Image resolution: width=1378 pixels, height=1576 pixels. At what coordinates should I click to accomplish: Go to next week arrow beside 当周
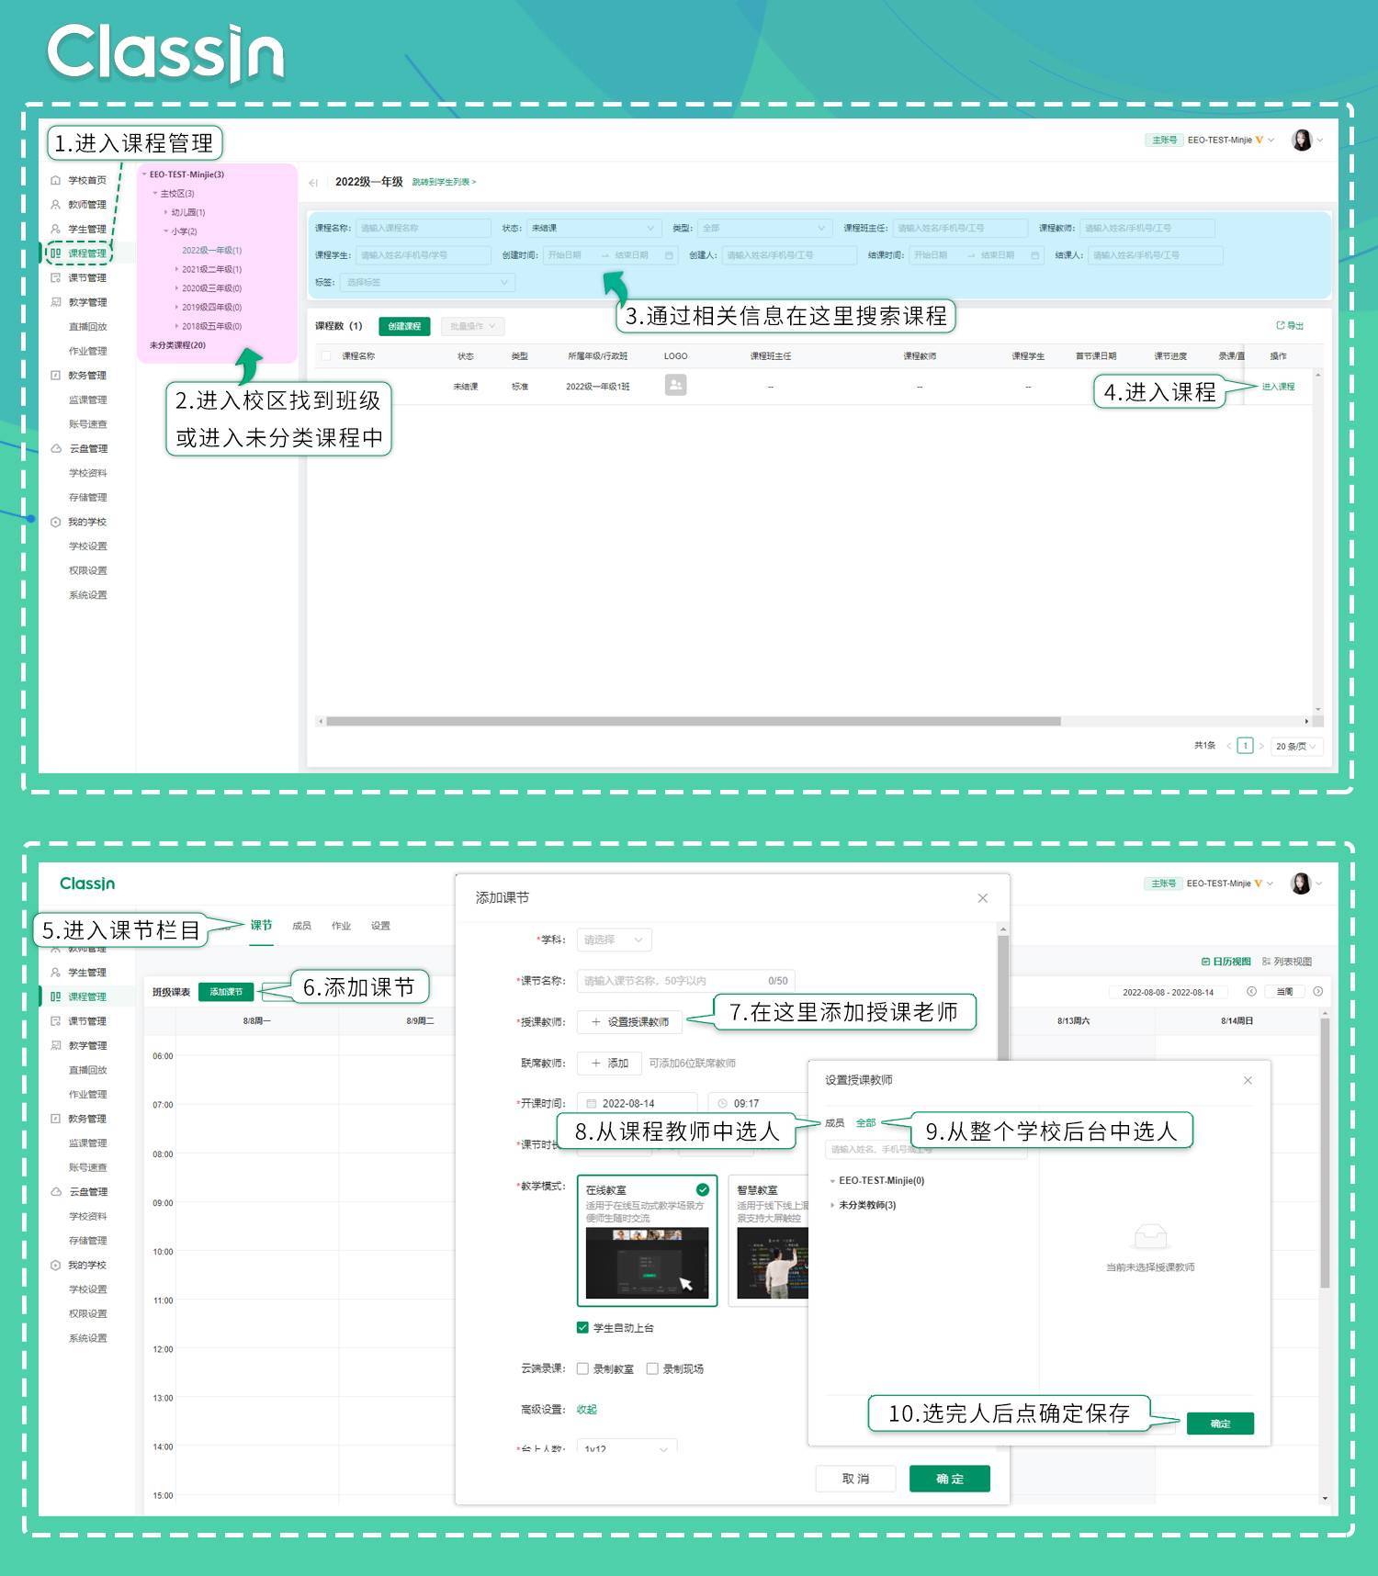point(1318,992)
